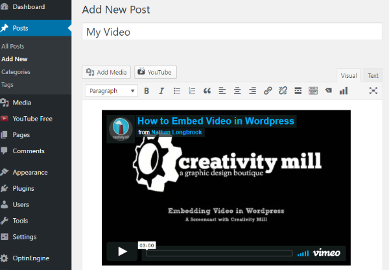389x270 pixels.
Task: Open Dashboard in the sidebar
Action: [x=36, y=6]
